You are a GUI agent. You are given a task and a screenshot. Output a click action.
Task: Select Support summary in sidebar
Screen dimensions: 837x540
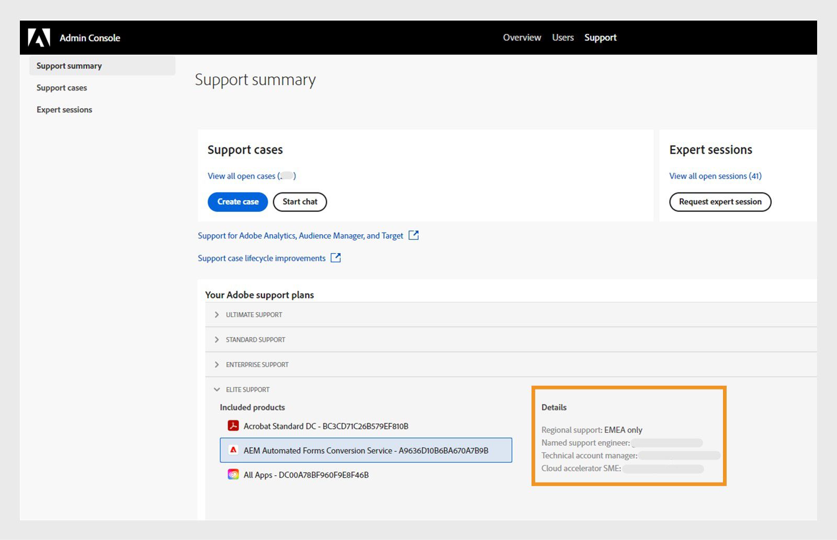[x=103, y=66]
